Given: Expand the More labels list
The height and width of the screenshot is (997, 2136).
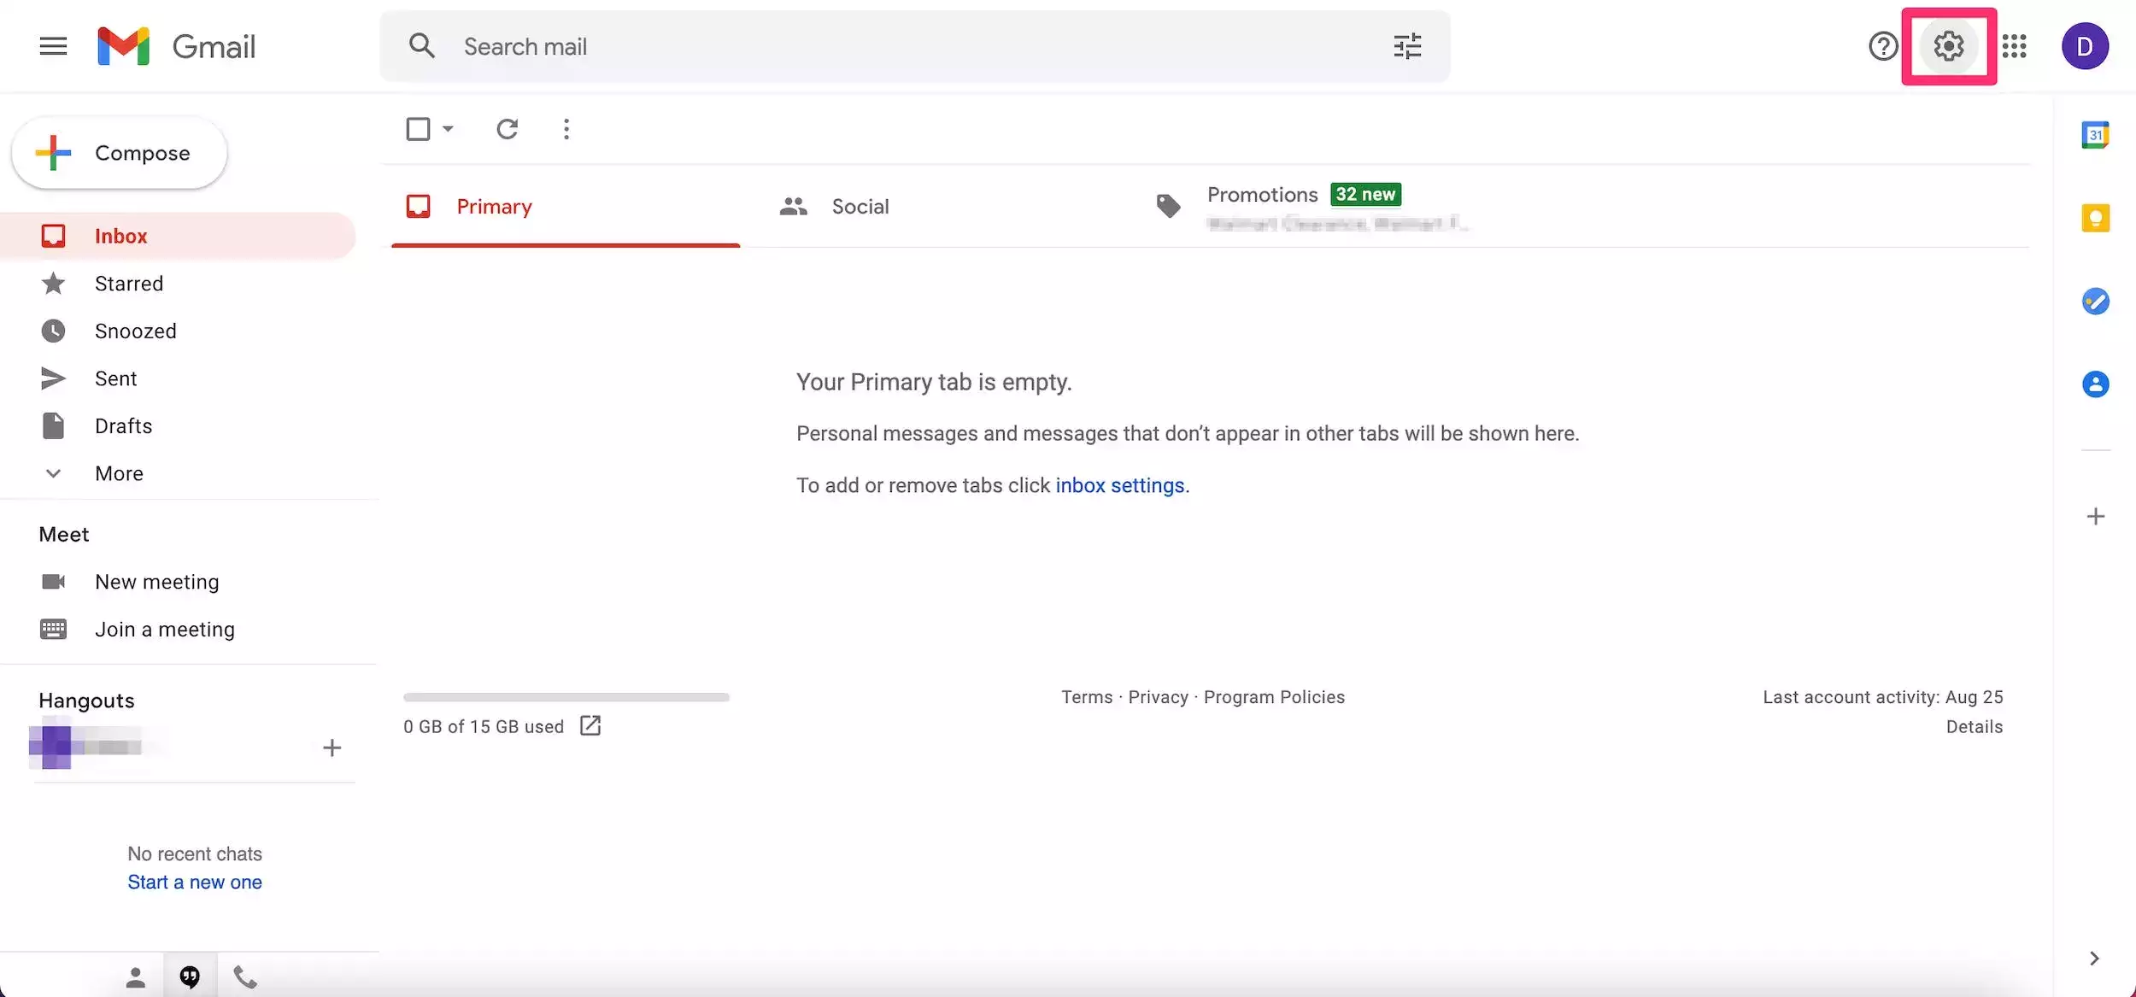Looking at the screenshot, I should 119,473.
